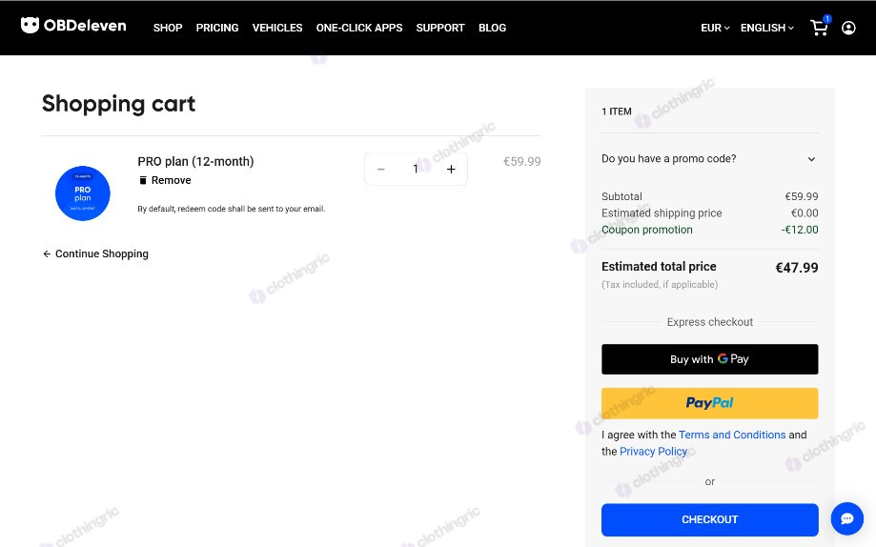Click the Subtotal label

tap(621, 196)
